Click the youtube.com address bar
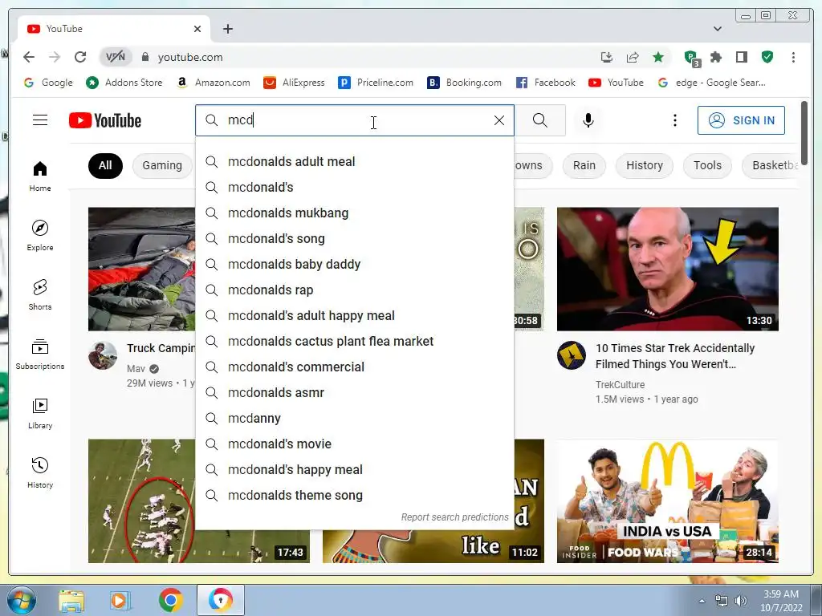 click(x=367, y=57)
